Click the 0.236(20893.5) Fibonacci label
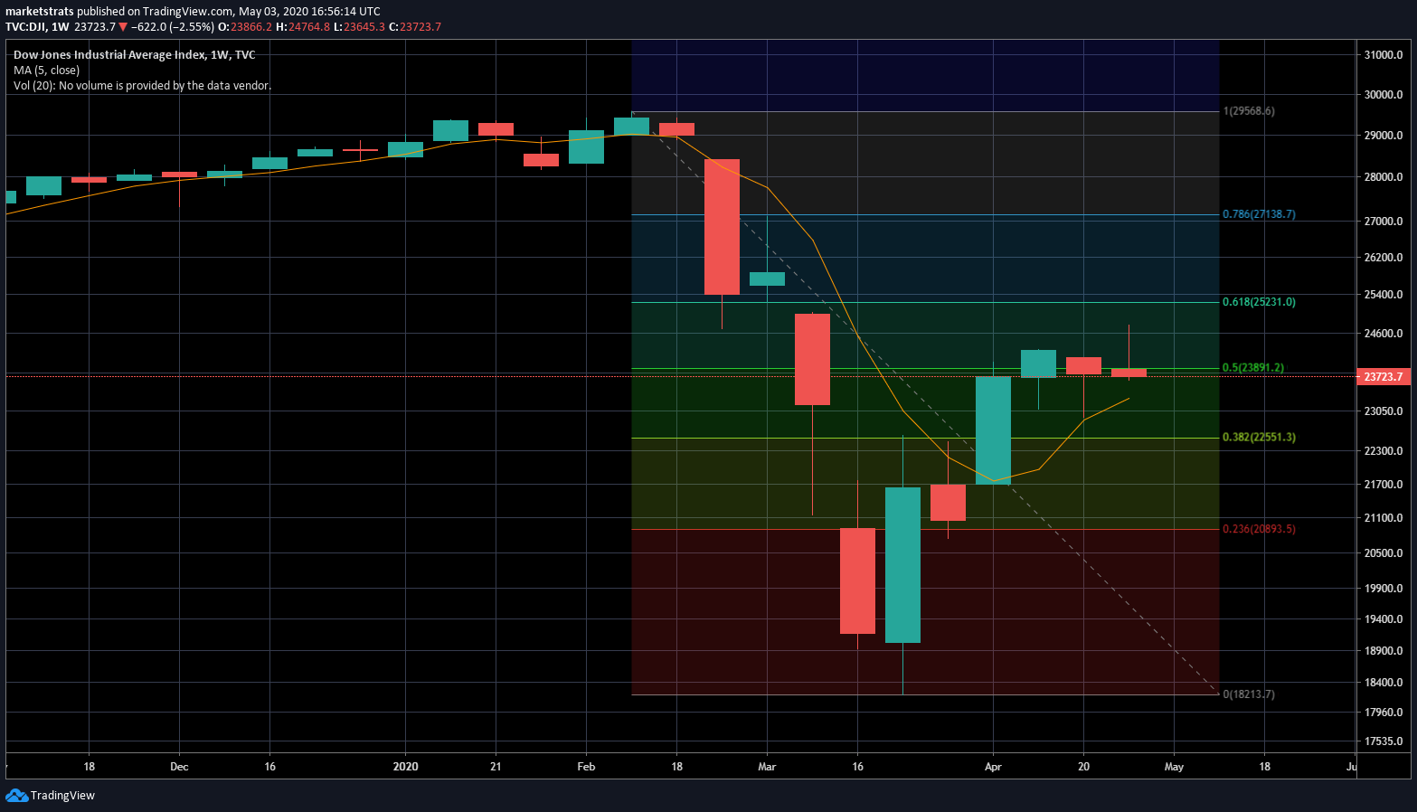This screenshot has width=1417, height=812. click(1259, 529)
